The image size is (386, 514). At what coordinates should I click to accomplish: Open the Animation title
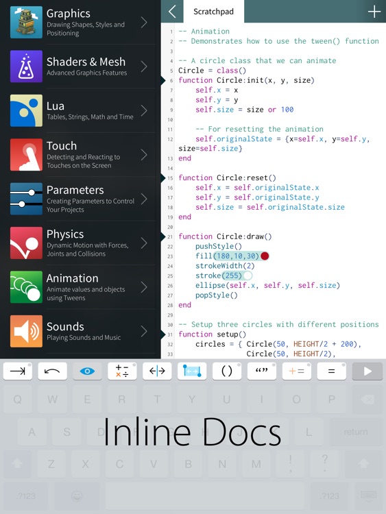click(x=73, y=278)
